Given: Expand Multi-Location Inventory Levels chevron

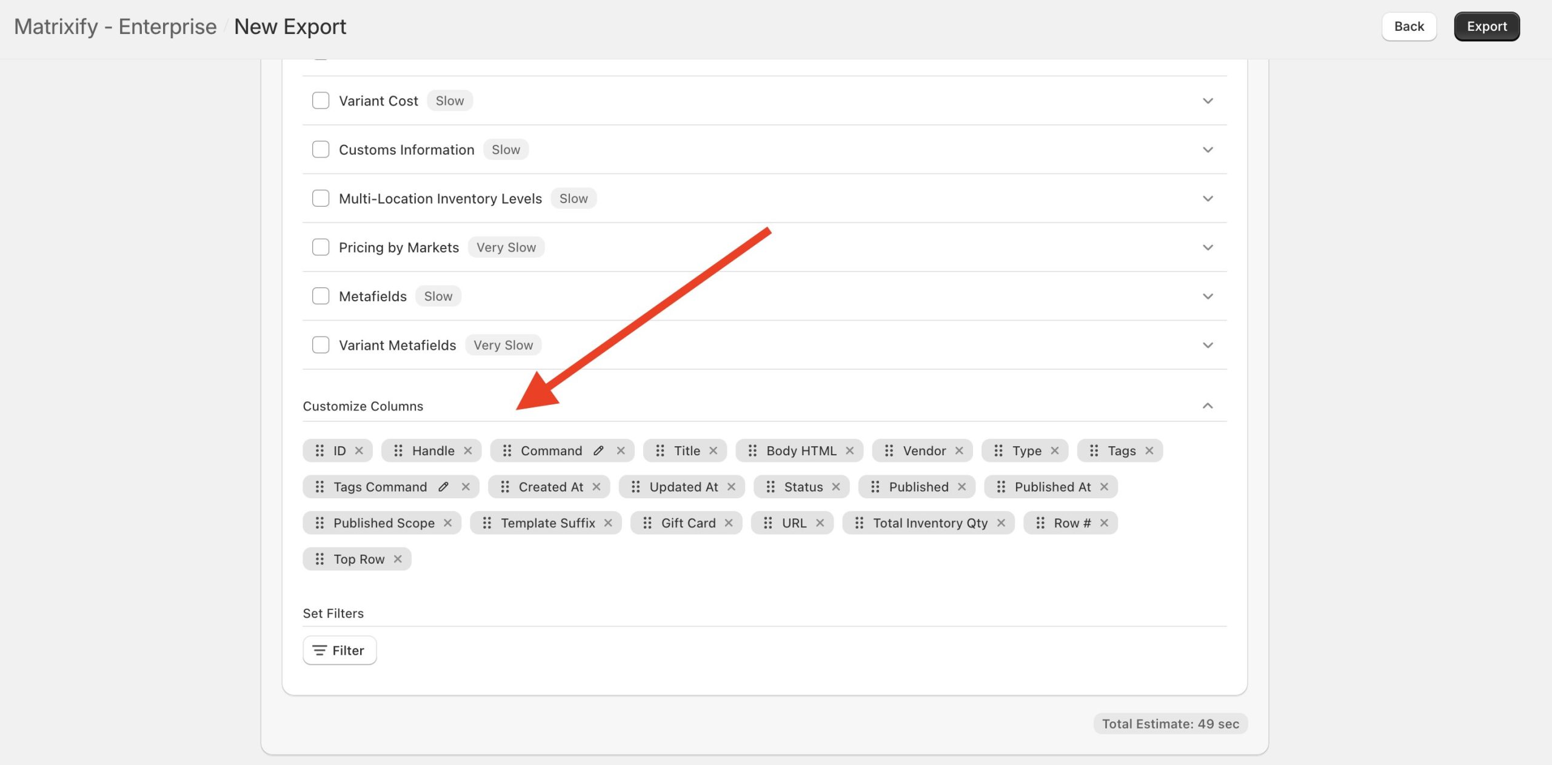Looking at the screenshot, I should (1208, 199).
